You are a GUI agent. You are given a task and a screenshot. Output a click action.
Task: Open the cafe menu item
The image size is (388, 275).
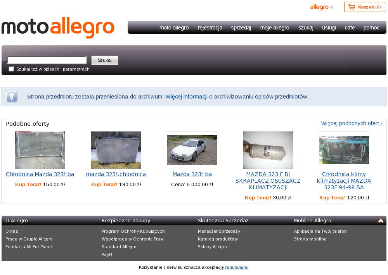click(350, 28)
